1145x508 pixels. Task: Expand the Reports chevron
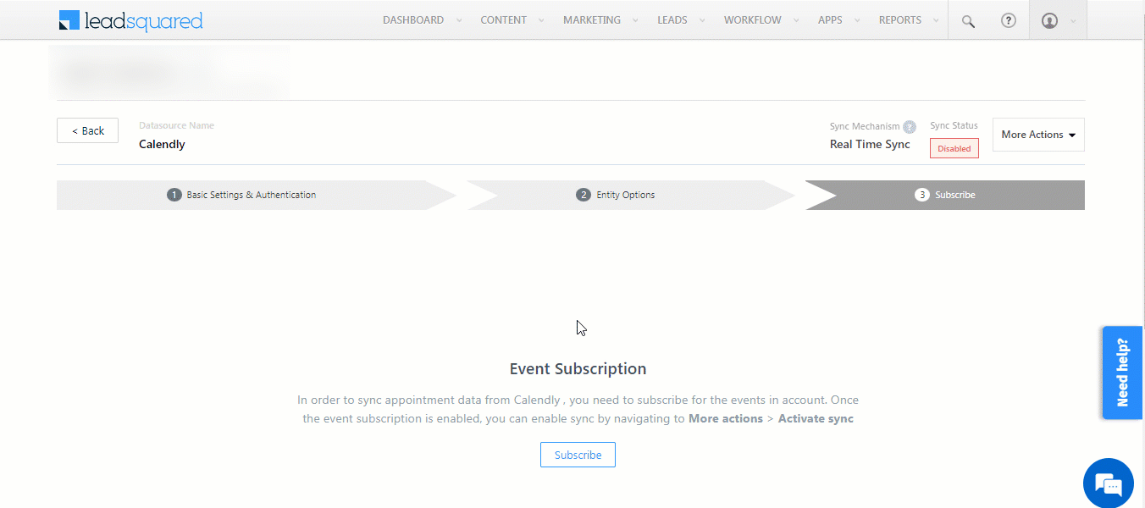click(x=937, y=20)
